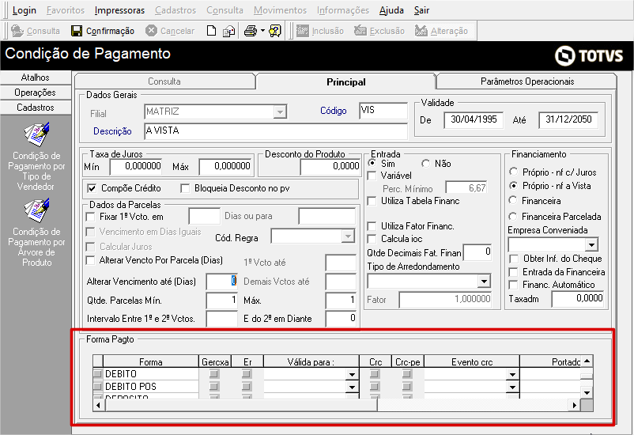Click the Cancelar toolbar icon

click(151, 31)
